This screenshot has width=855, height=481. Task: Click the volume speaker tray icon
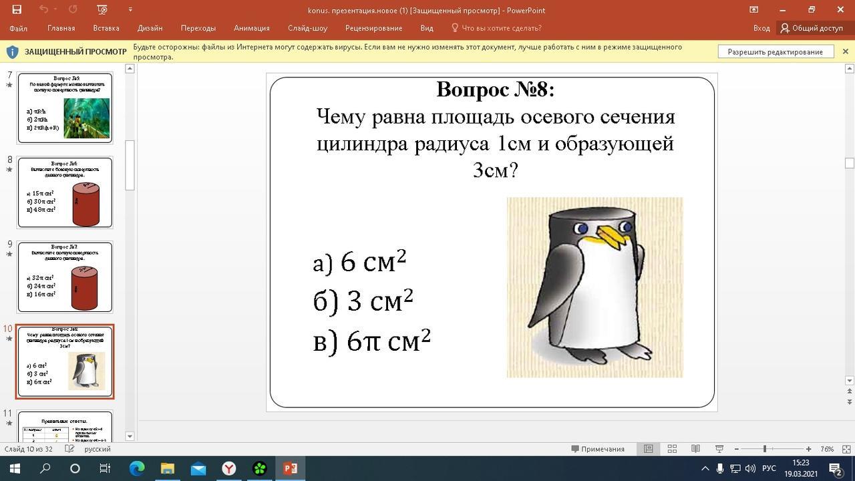click(750, 468)
